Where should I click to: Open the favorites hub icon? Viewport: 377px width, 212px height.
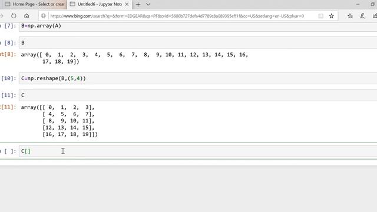click(350, 16)
